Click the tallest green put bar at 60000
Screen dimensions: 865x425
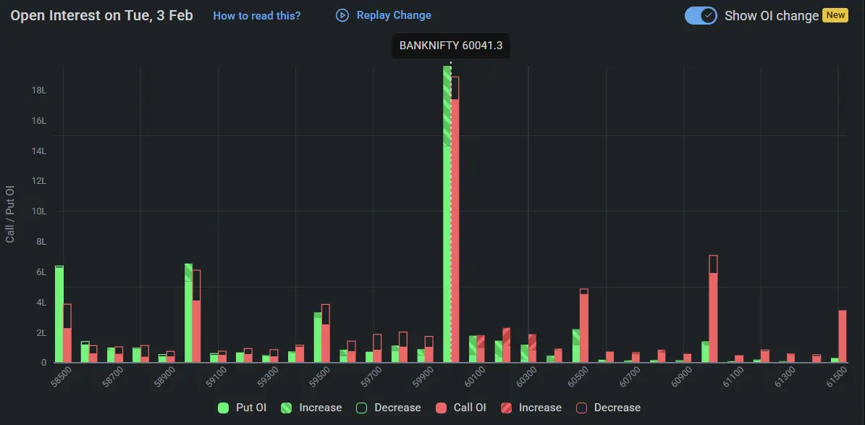pos(447,214)
